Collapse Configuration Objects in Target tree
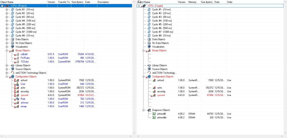The height and width of the screenshot is (138, 287). [144, 77]
